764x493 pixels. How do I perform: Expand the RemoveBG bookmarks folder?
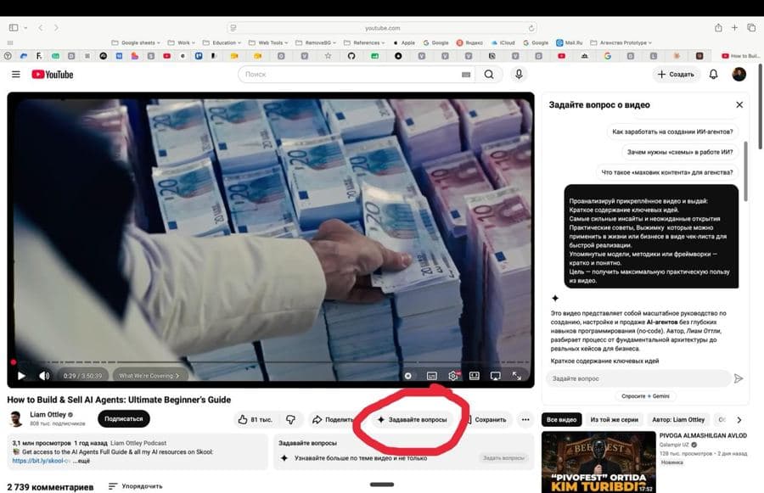click(x=316, y=43)
